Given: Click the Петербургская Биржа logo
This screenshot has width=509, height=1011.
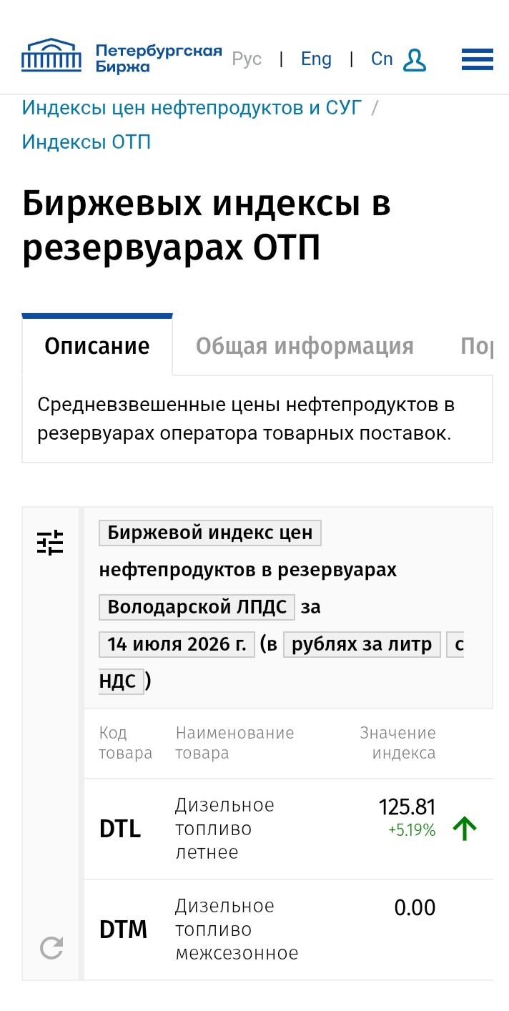Looking at the screenshot, I should [x=122, y=56].
